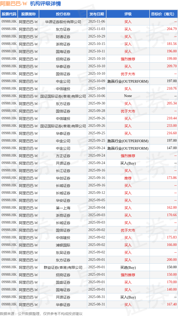Select target price 205.34
The height and width of the screenshot is (316, 178).
coord(172,103)
